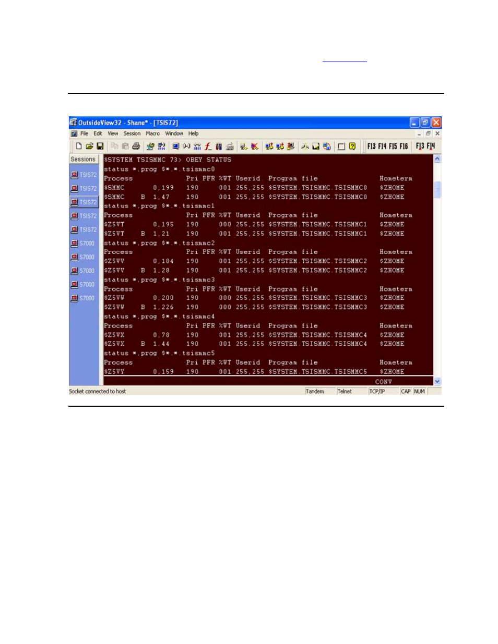Click the NUM indicator in status bar
The height and width of the screenshot is (644, 498).
420,392
